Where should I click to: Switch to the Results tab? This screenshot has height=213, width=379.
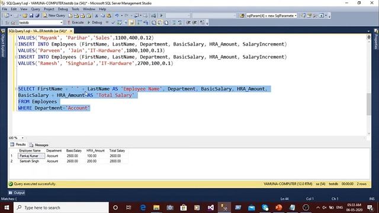point(18,144)
